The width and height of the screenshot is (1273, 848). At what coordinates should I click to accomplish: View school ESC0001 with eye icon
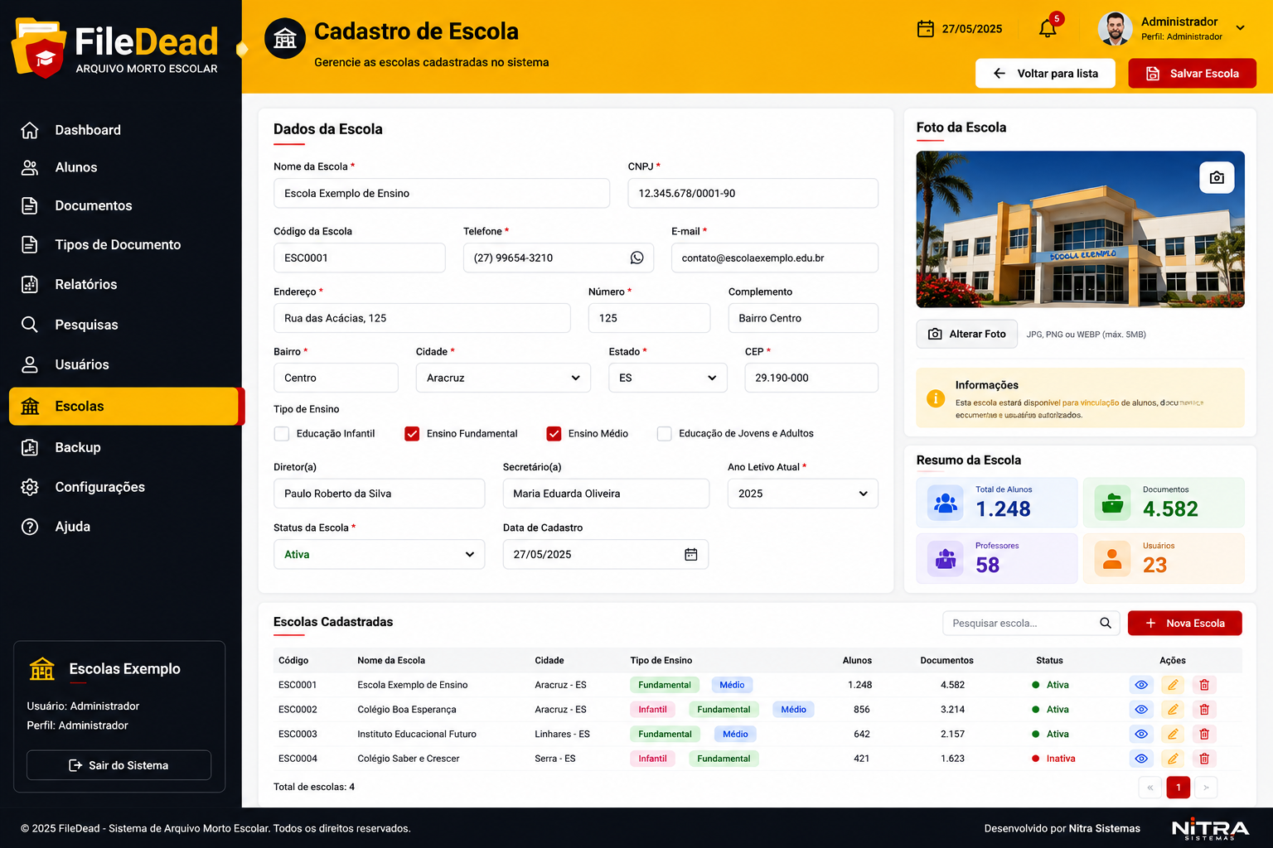coord(1141,685)
